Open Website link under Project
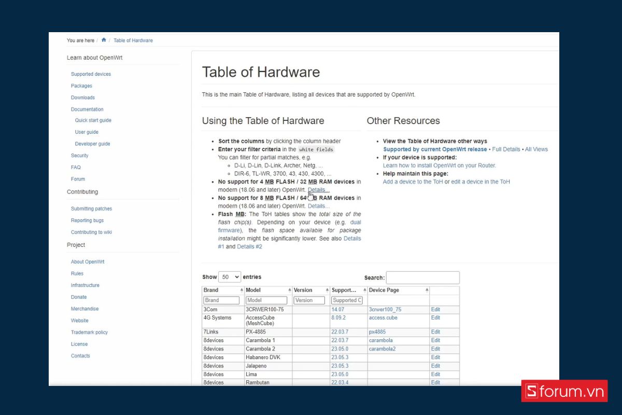The image size is (622, 415). (80, 321)
